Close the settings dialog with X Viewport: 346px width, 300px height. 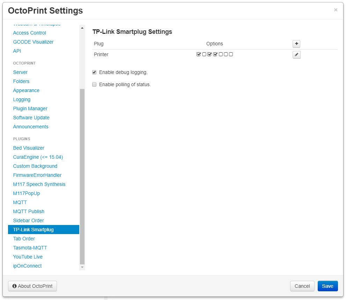click(x=336, y=10)
